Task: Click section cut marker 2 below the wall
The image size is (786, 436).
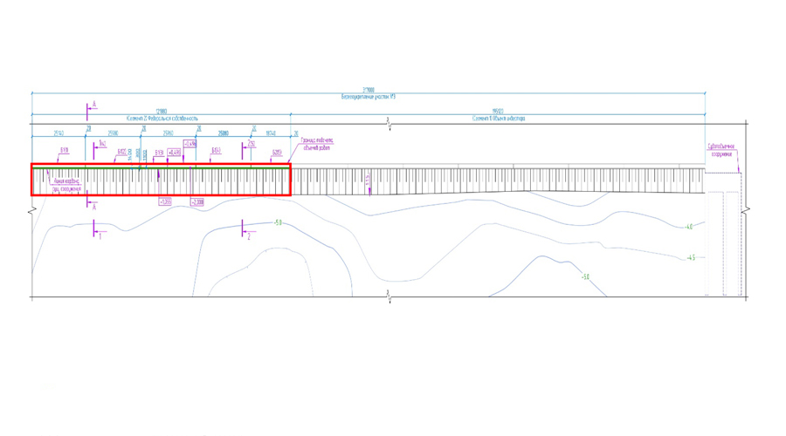Action: [244, 229]
